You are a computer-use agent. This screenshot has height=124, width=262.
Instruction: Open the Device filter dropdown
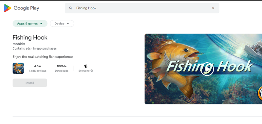point(62,23)
